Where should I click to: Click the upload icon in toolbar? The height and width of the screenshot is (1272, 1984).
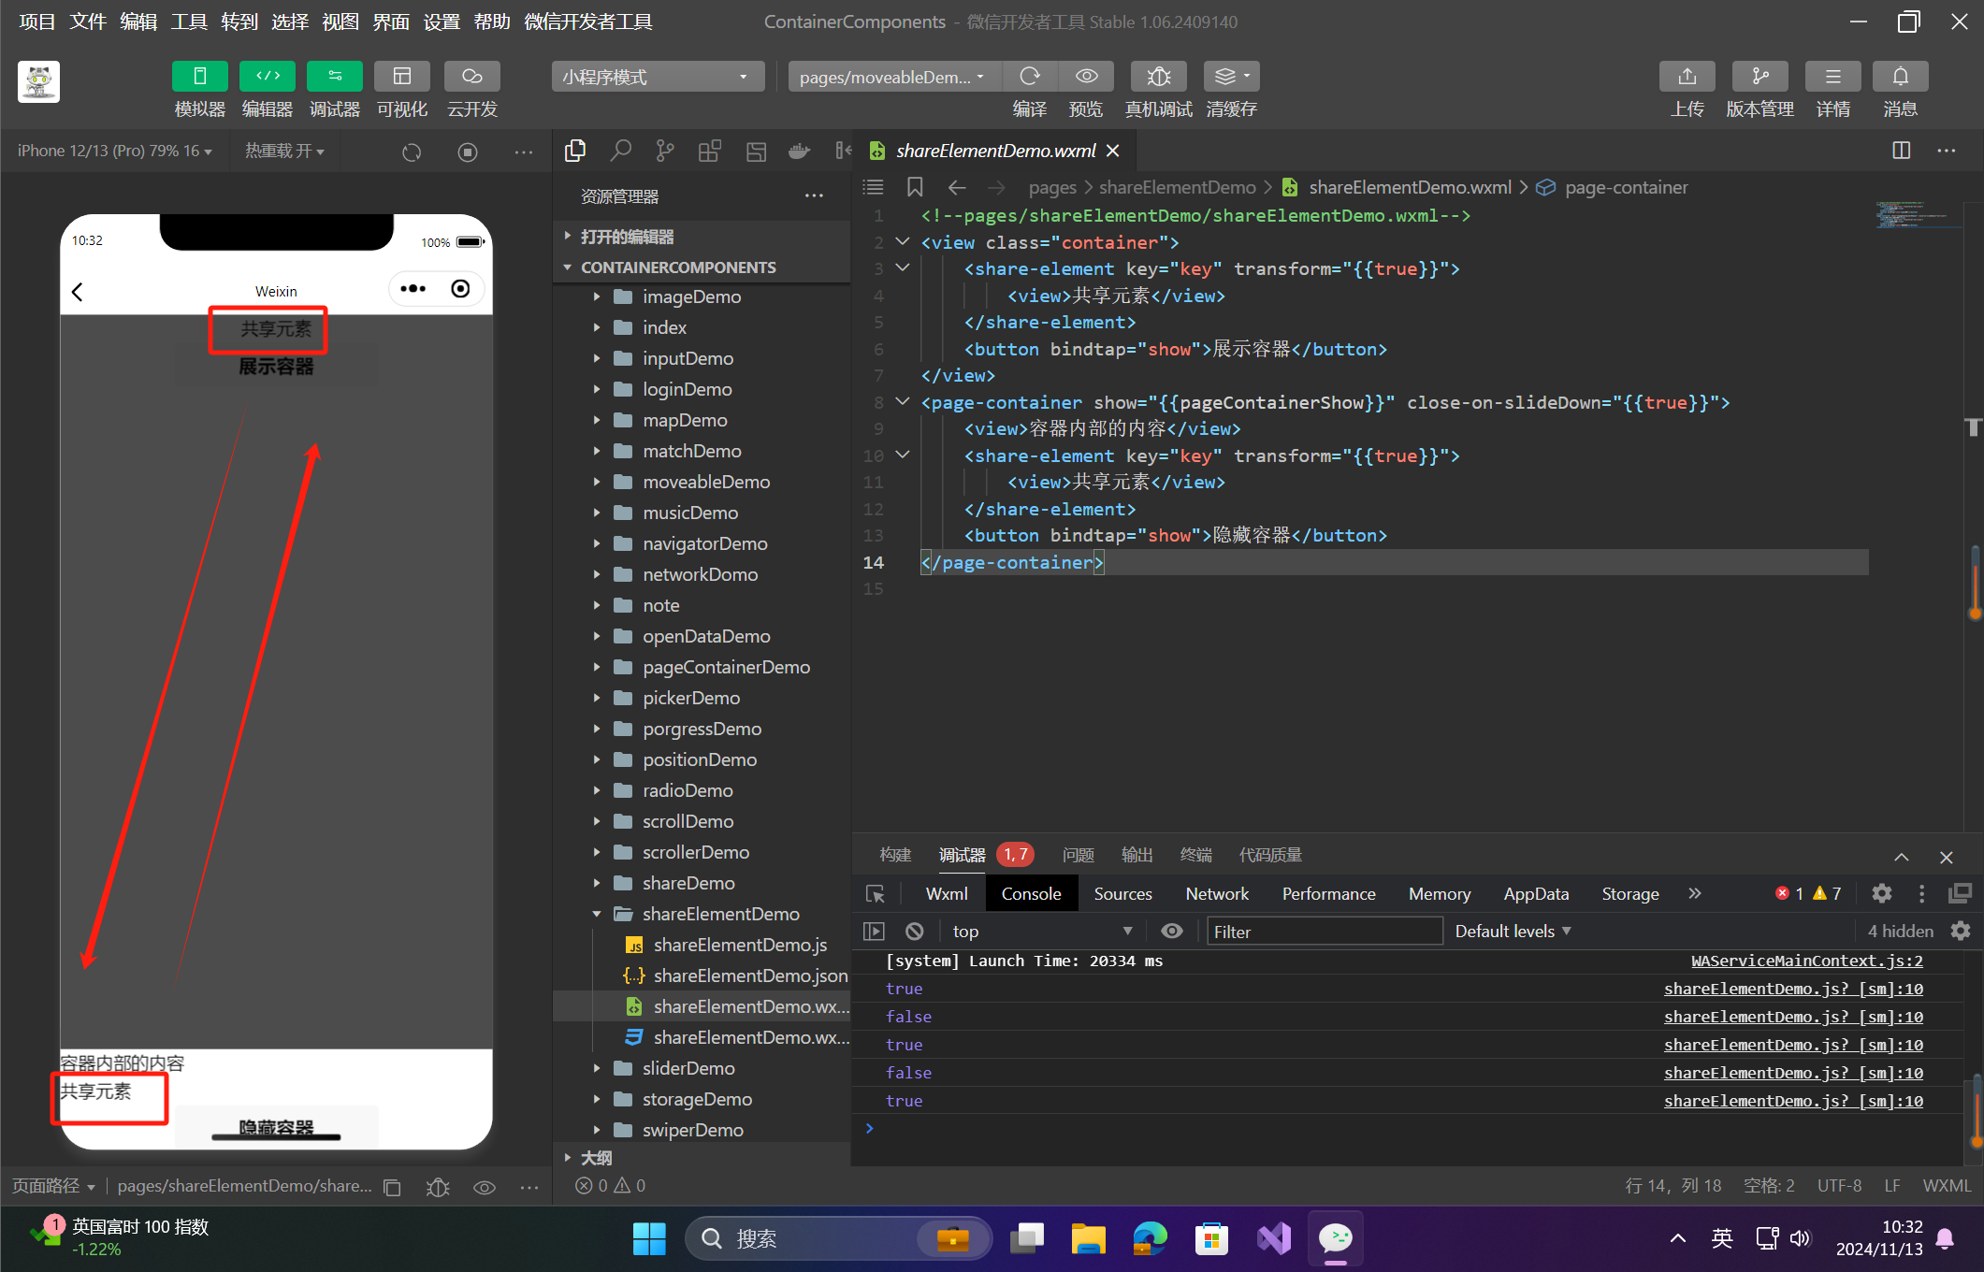[x=1687, y=77]
